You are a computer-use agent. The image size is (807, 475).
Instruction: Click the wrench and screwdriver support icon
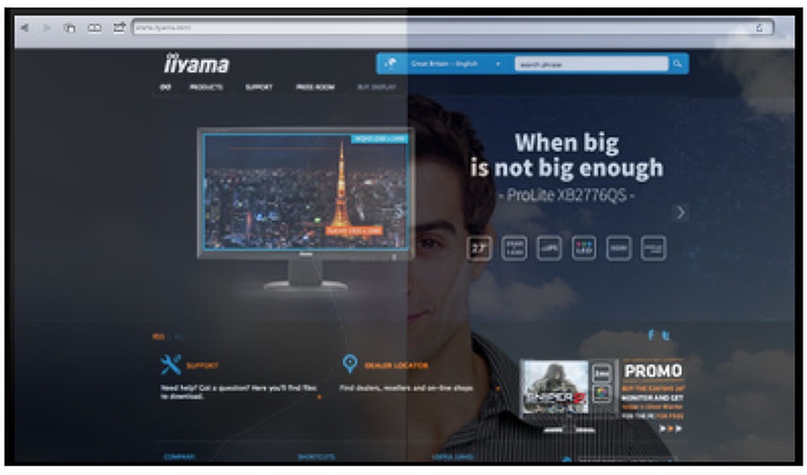coord(171,365)
